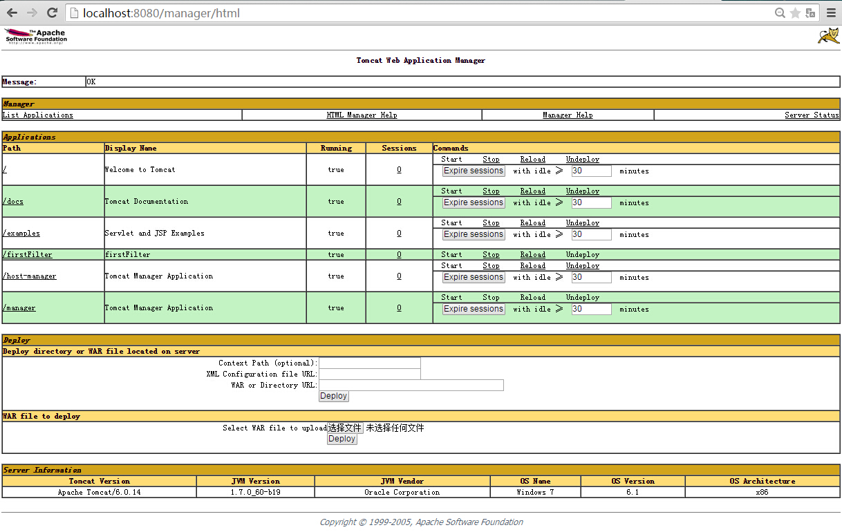Undeploy the root "/" application
This screenshot has height=532, width=842.
coord(583,159)
